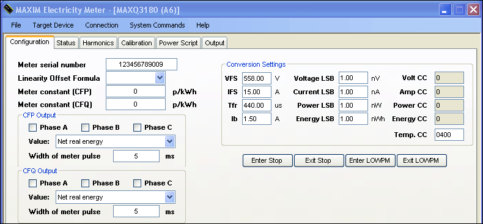Select the Configuration tab

click(x=29, y=42)
